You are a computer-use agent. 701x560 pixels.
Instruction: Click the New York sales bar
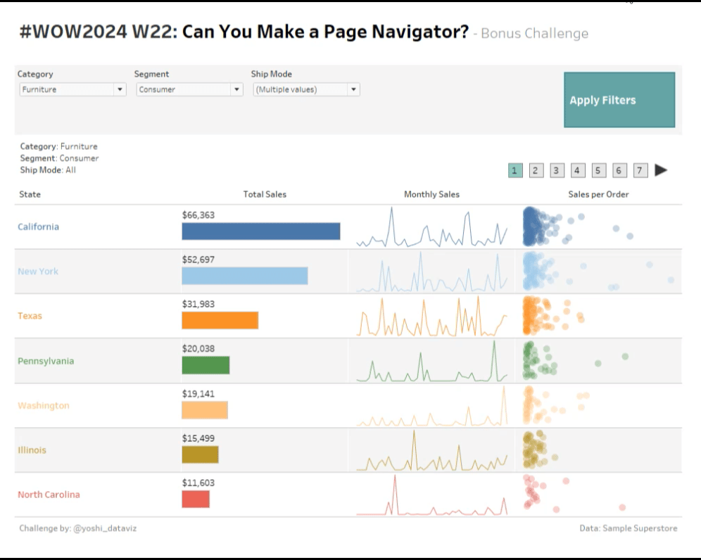point(244,276)
